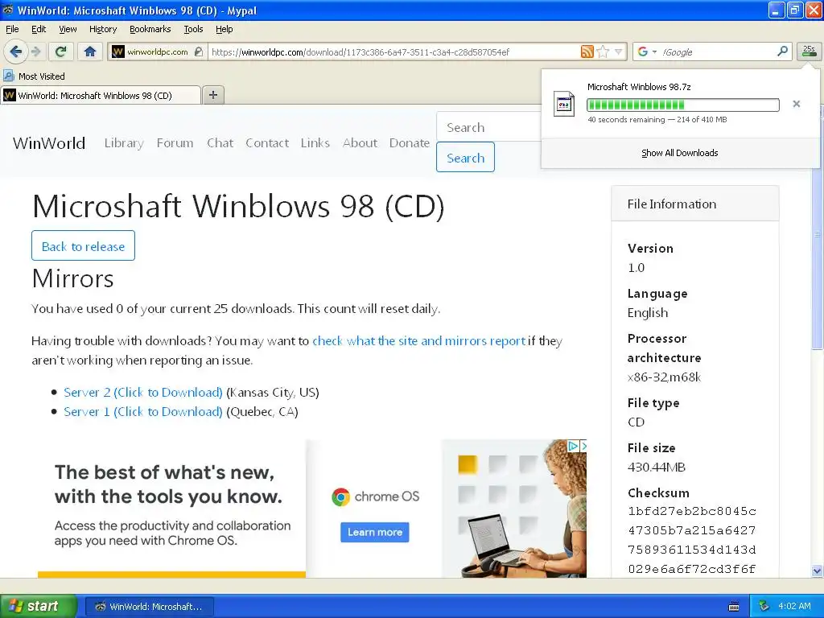
Task: Go back to the previous page
Action: [15, 51]
